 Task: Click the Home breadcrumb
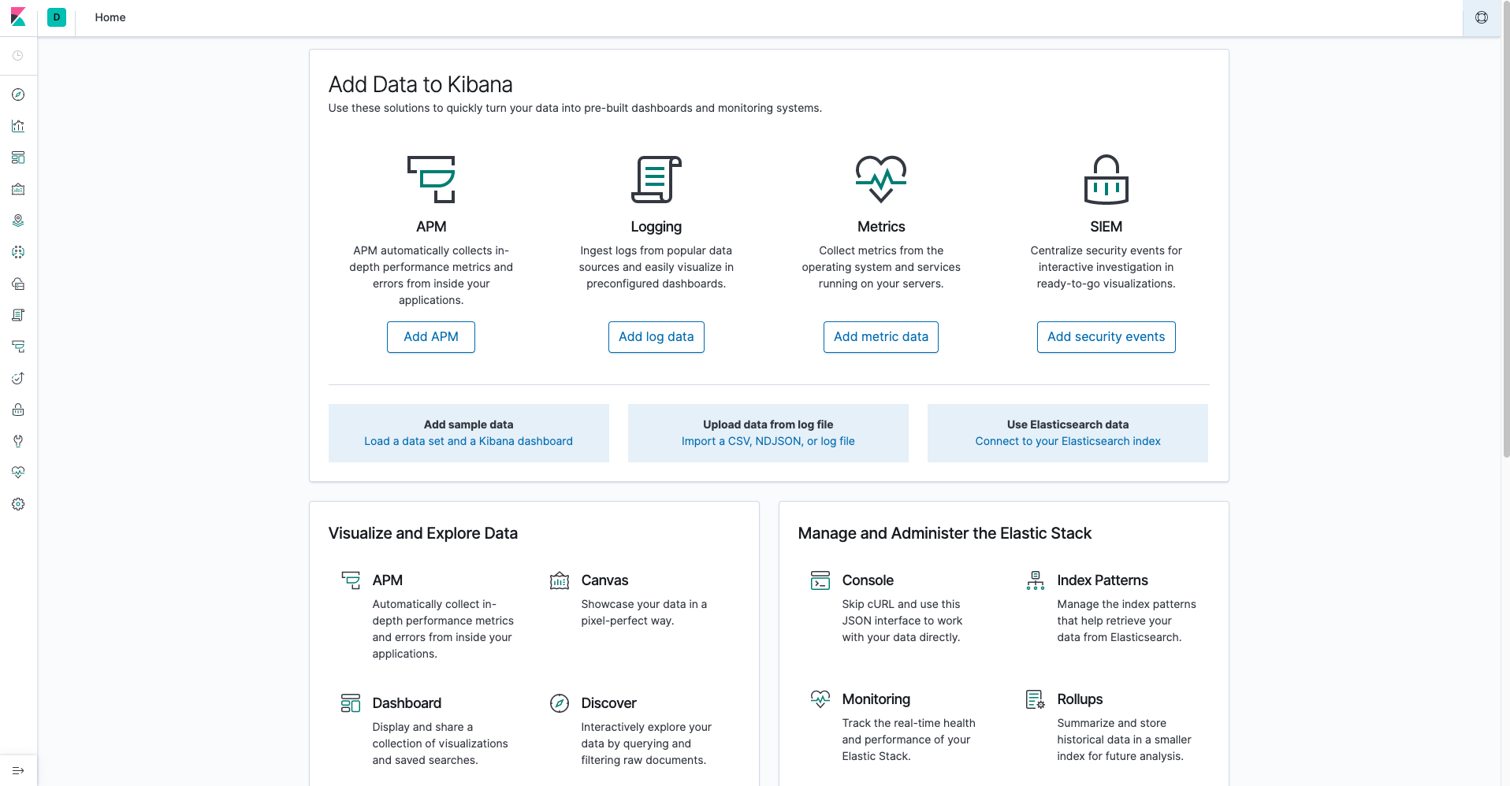(x=110, y=17)
